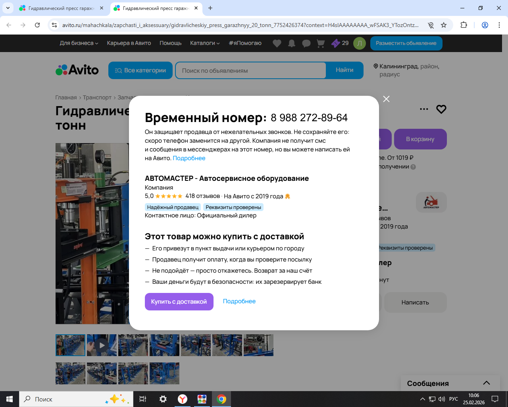This screenshot has width=508, height=407.
Task: Click the temporary number 8 988 272-89-64
Action: pos(309,118)
